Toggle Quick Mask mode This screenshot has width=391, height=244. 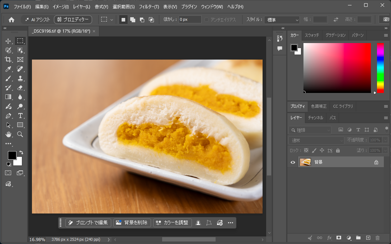(8, 173)
